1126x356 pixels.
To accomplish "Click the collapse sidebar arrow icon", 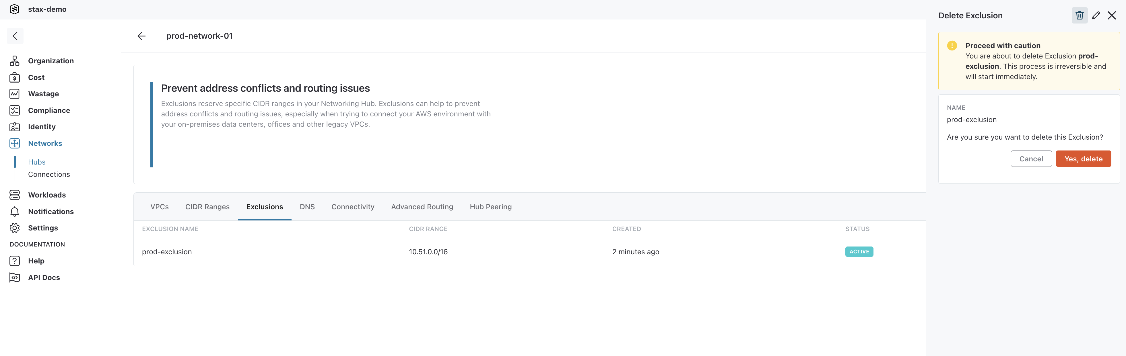I will pos(15,35).
